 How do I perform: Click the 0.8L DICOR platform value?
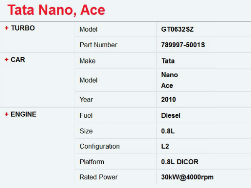pos(179,162)
